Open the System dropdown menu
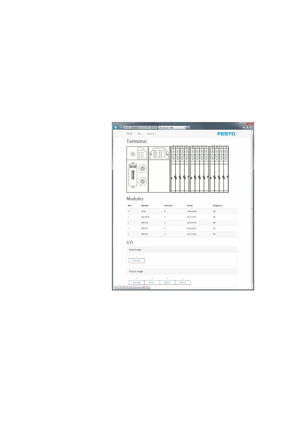The height and width of the screenshot is (422, 297). click(x=151, y=134)
